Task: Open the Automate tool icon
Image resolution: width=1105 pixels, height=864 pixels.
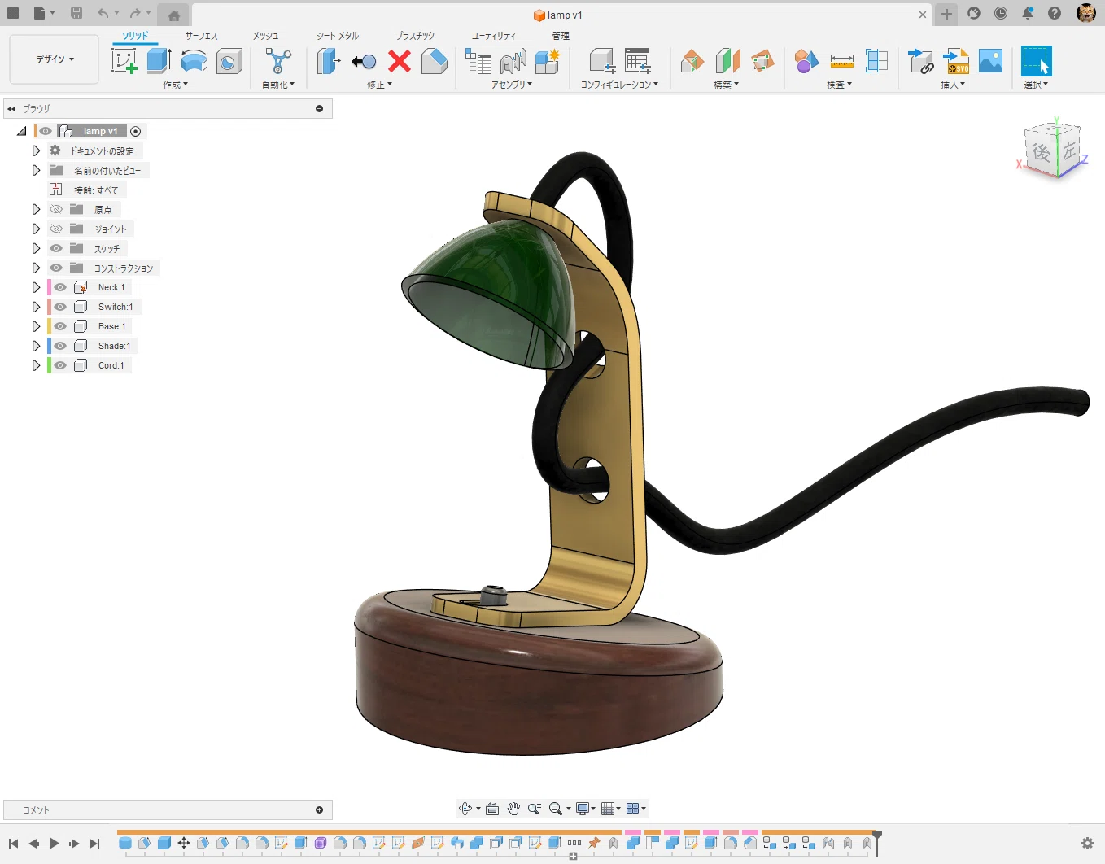Action: point(278,61)
